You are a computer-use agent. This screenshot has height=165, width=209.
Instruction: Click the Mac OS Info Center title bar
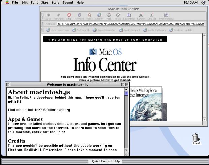point(123,9)
